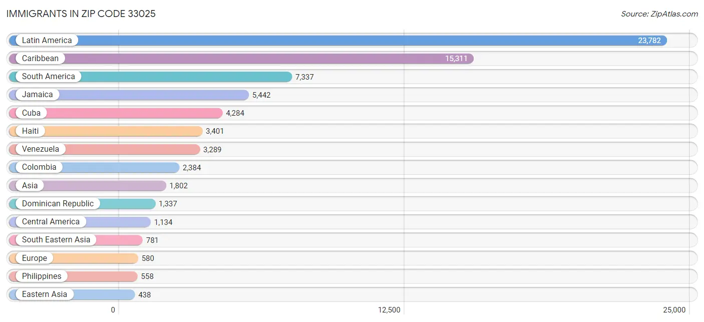This screenshot has height=322, width=704.
Task: Select the Philippines label pill
Action: [x=42, y=276]
